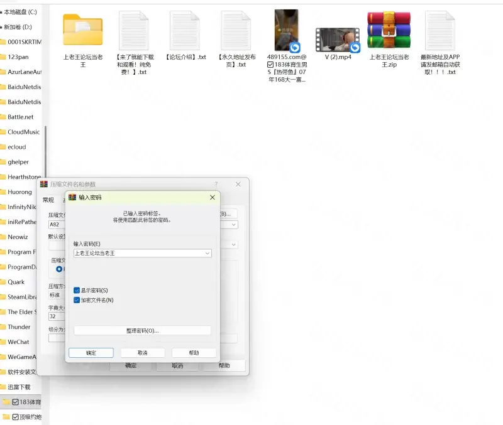Expand the 本地磁盘 (C:) drive tree node

(x=2, y=12)
